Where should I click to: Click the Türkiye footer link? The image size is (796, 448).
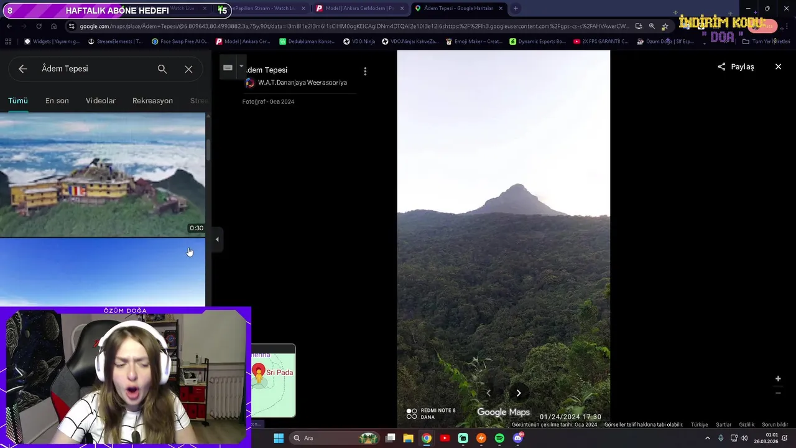click(x=700, y=425)
